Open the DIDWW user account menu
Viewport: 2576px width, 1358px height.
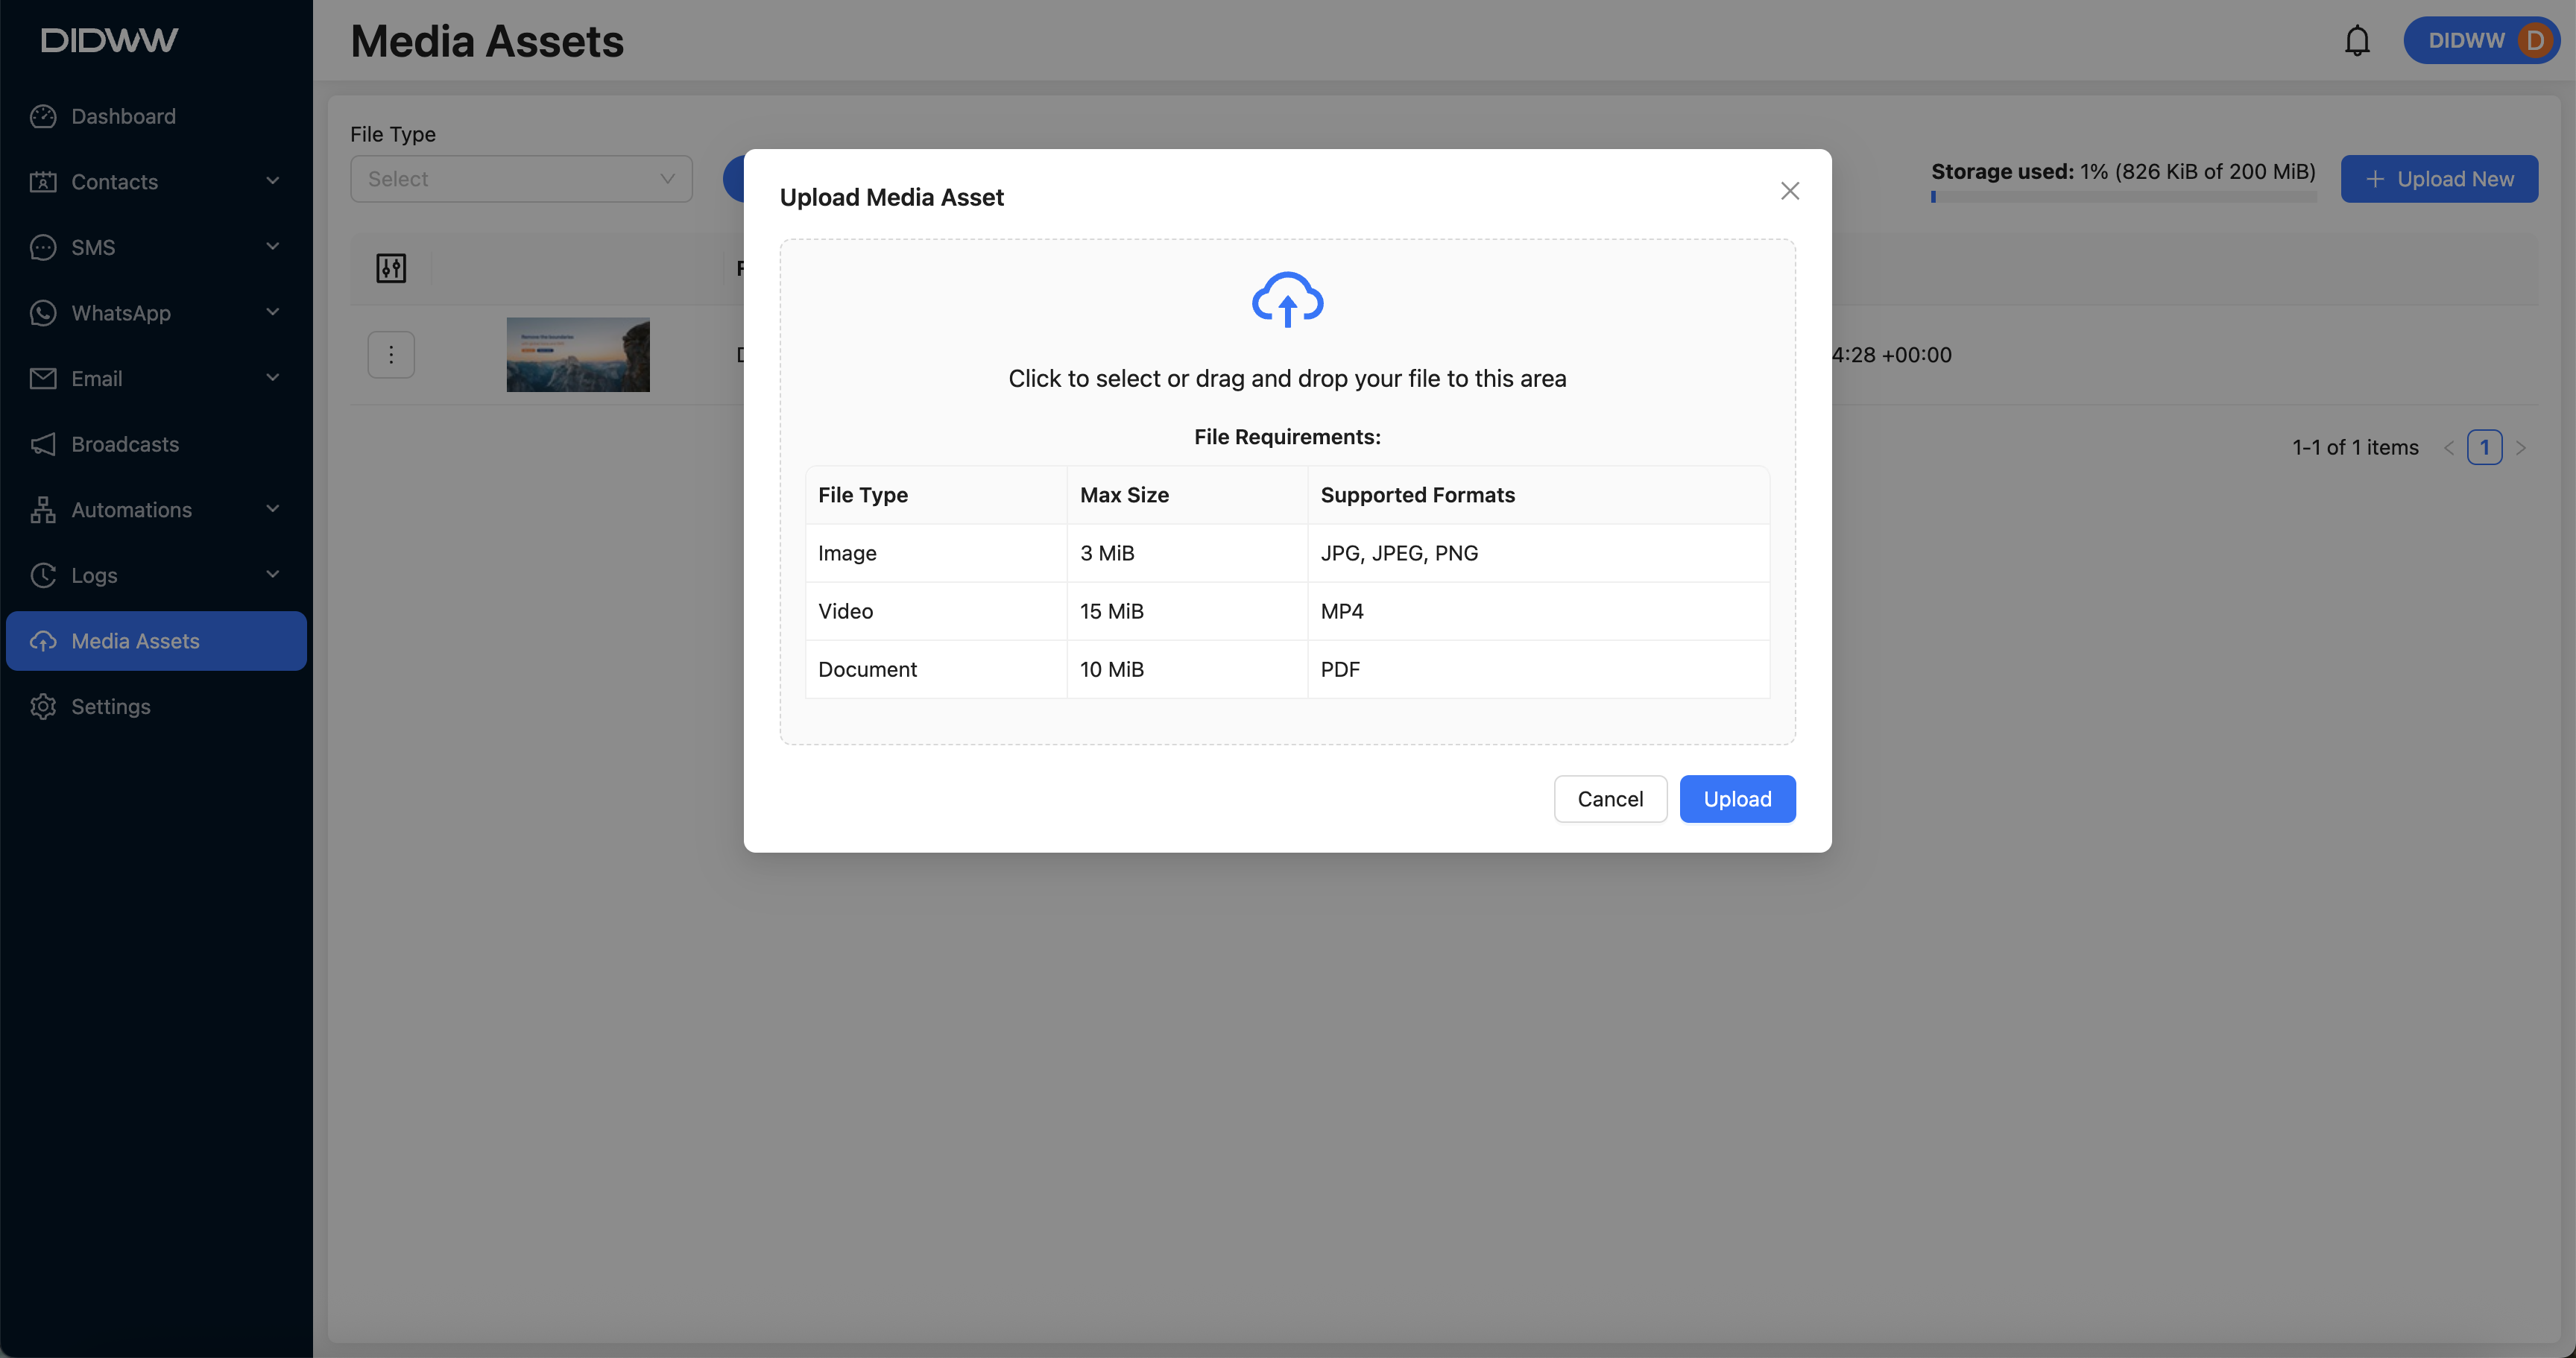[x=2481, y=41]
